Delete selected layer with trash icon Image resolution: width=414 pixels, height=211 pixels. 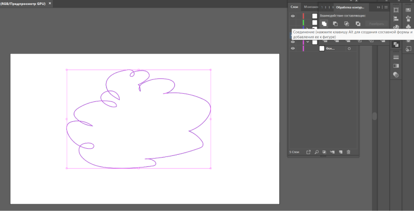348,152
